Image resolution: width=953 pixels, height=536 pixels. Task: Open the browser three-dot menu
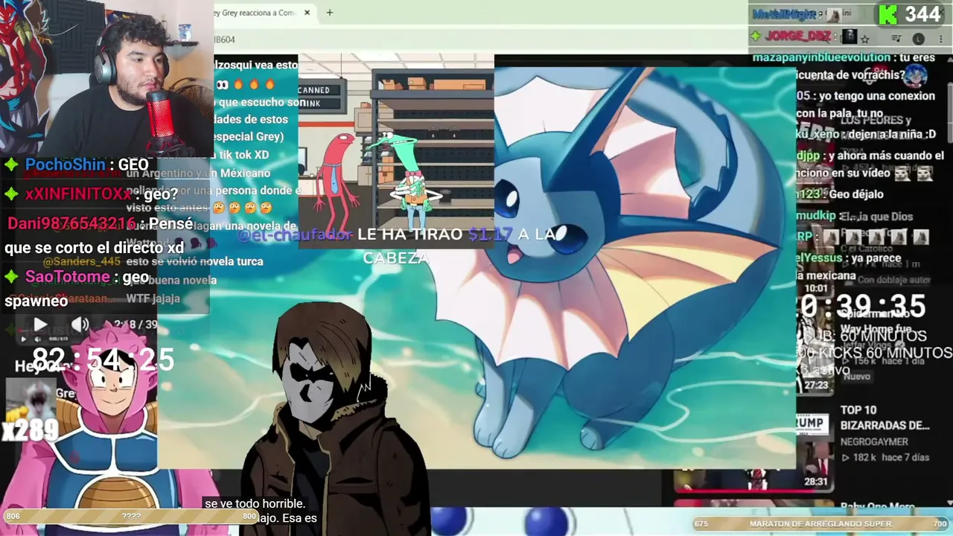tap(940, 39)
